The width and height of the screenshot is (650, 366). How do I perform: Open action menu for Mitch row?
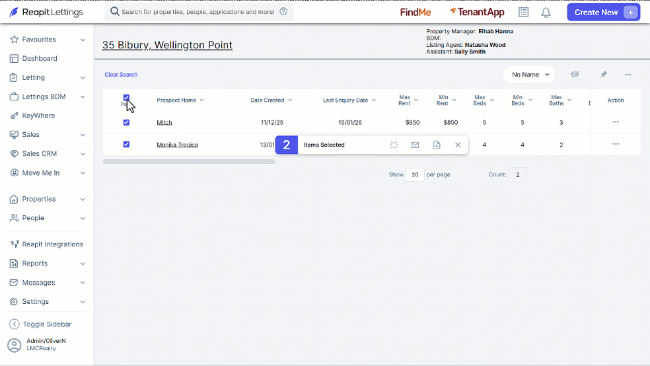coord(616,122)
